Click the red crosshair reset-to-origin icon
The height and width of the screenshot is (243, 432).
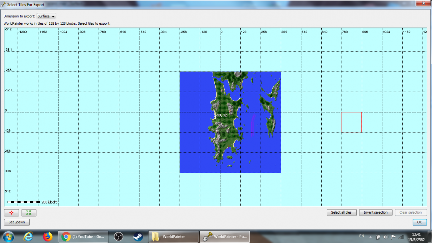11,213
